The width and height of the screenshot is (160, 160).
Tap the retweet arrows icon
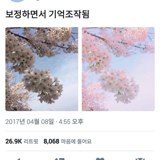click(60, 159)
